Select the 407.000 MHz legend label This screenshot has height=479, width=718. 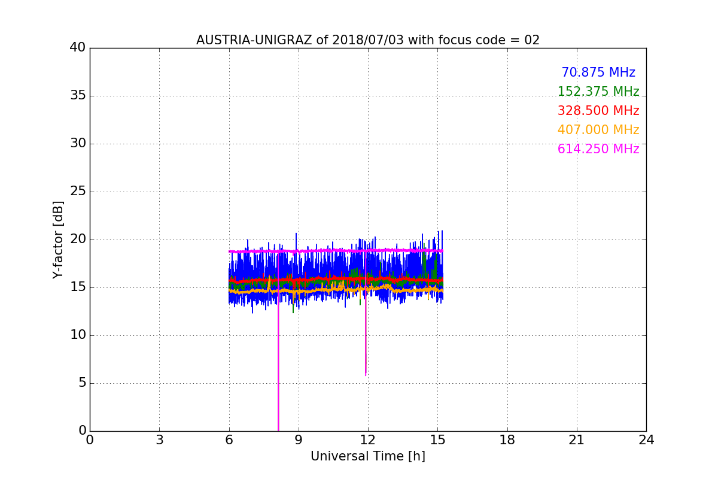(598, 130)
